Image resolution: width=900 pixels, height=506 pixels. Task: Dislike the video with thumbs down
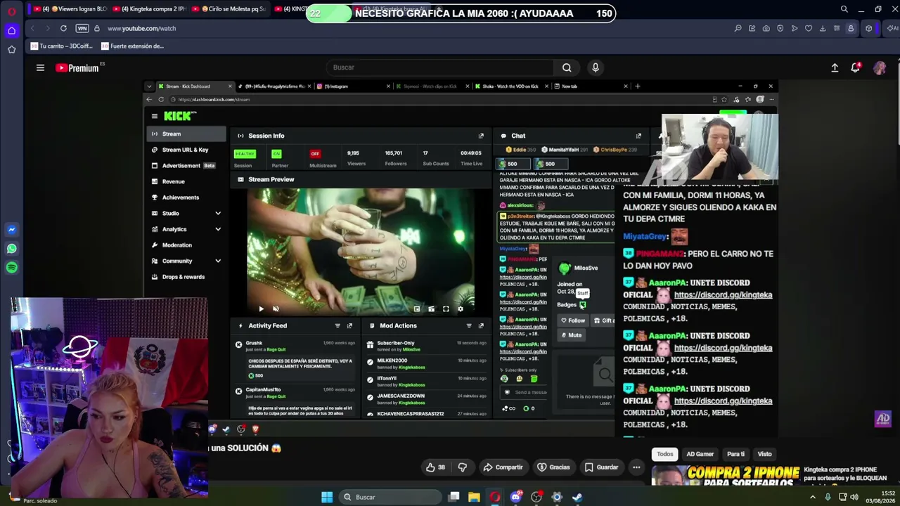point(463,467)
